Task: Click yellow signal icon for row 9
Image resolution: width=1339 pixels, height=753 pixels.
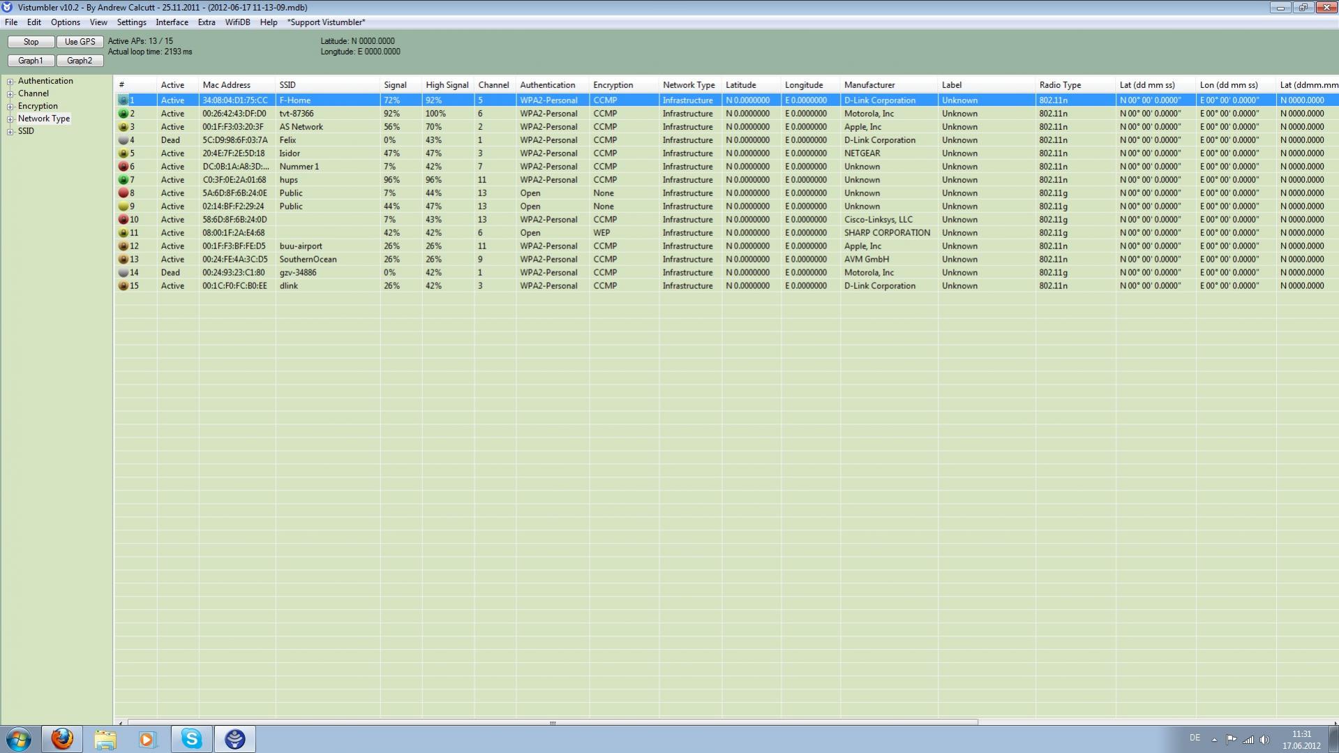Action: [x=124, y=207]
